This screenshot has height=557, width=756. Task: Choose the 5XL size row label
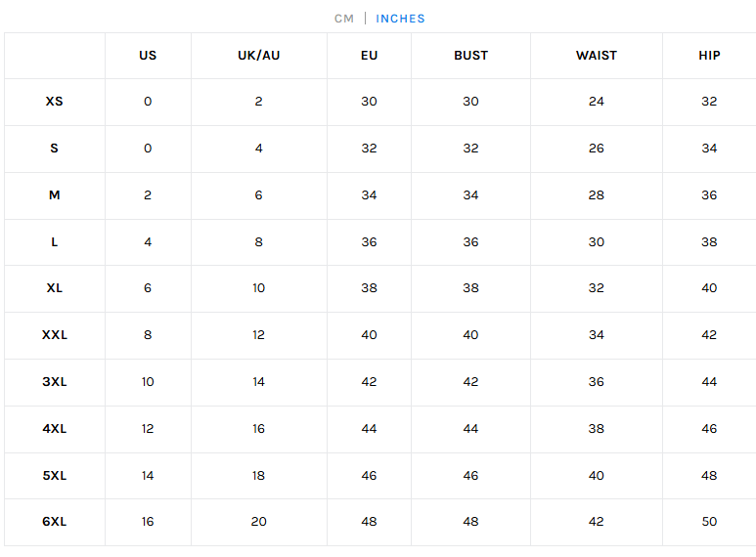click(54, 476)
